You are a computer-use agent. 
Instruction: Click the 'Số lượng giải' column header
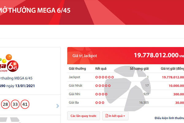139,68
